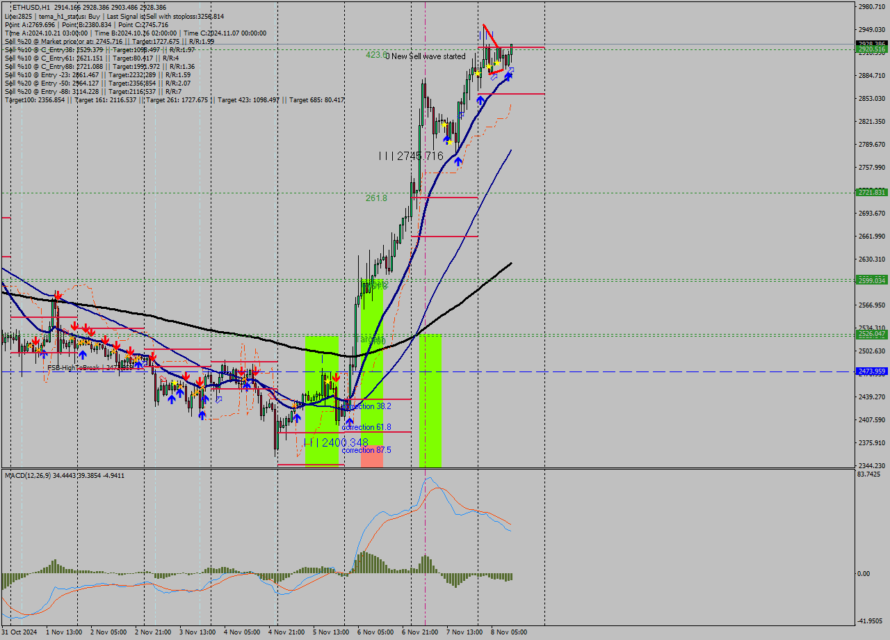Click the 2344.230 price axis value
Viewport: 890px width, 640px height.
tap(872, 465)
